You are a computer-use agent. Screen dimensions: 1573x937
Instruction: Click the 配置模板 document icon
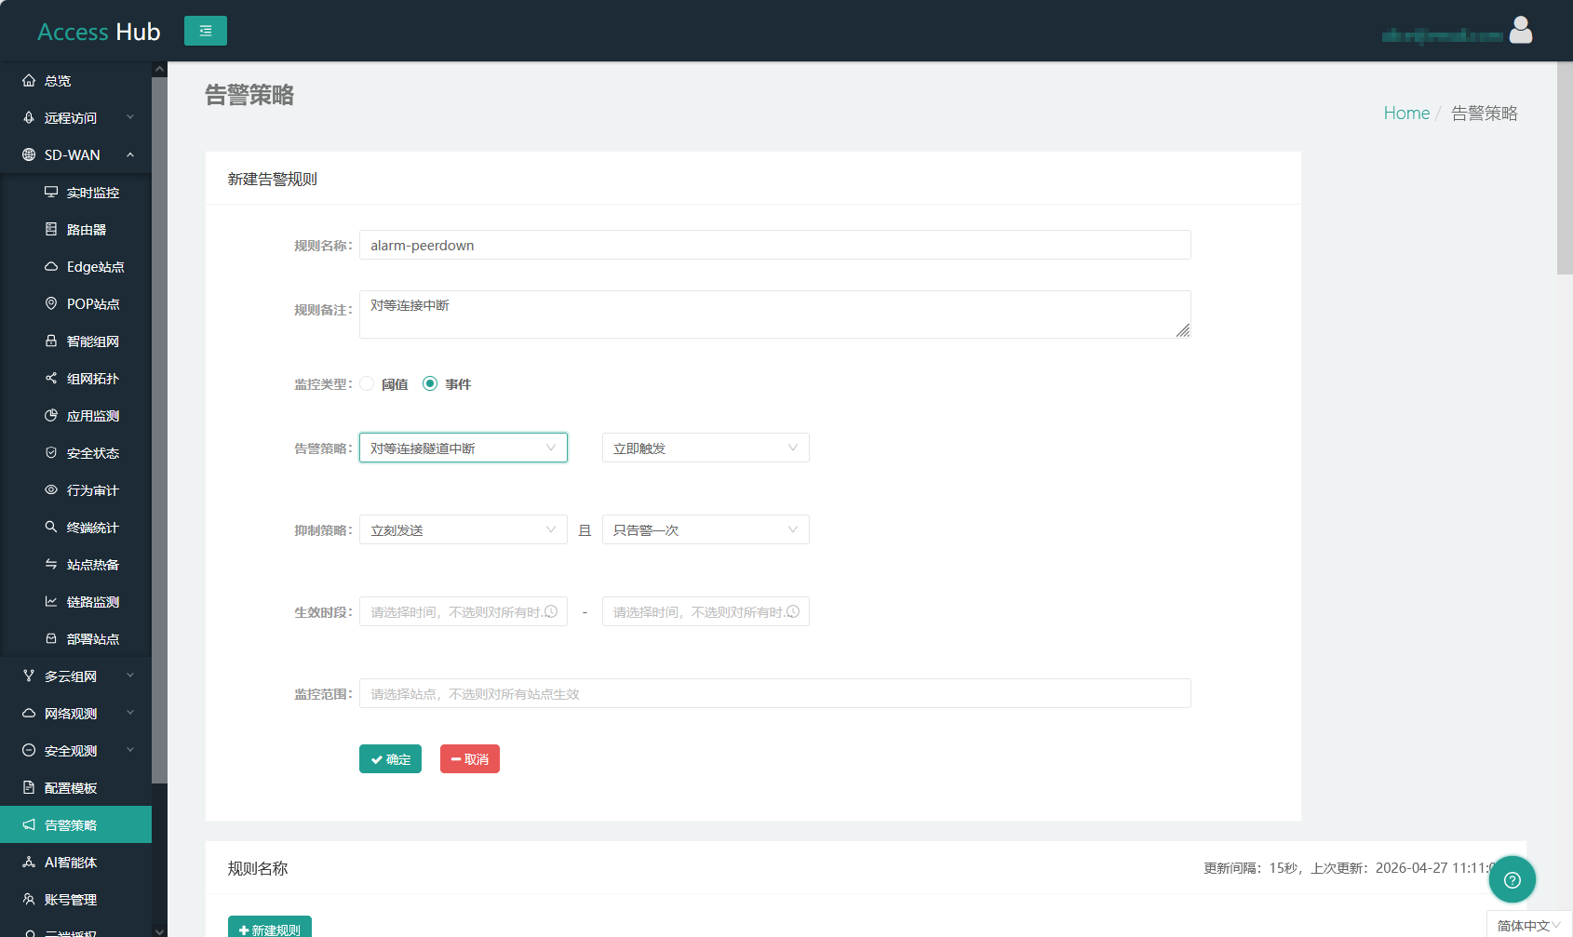pyautogui.click(x=29, y=788)
